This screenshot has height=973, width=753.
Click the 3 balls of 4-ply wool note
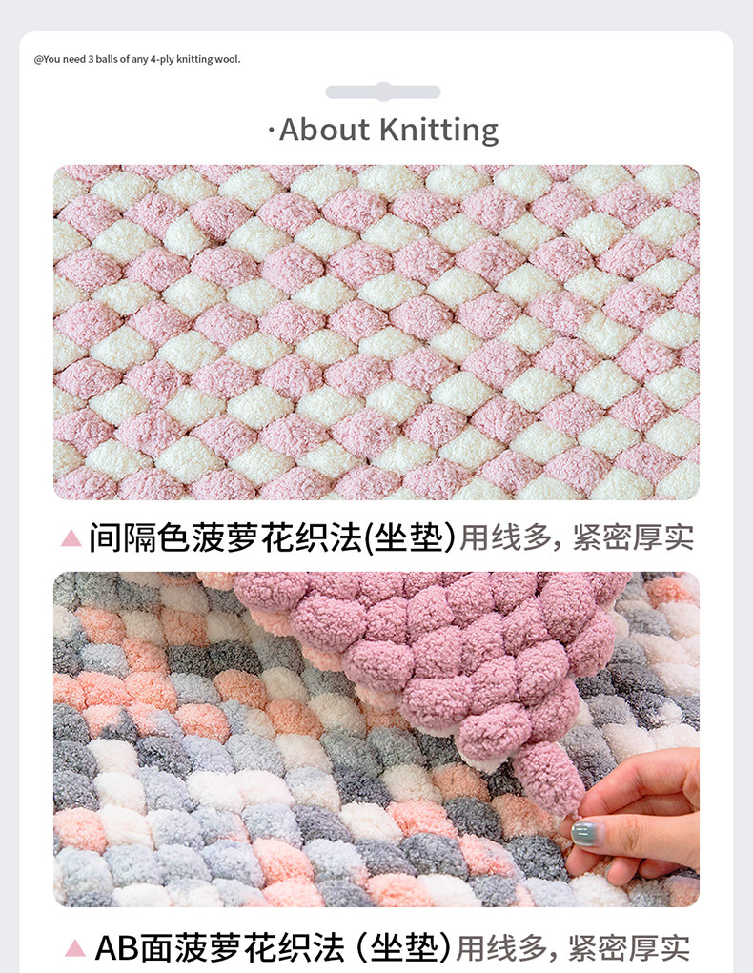pos(137,60)
